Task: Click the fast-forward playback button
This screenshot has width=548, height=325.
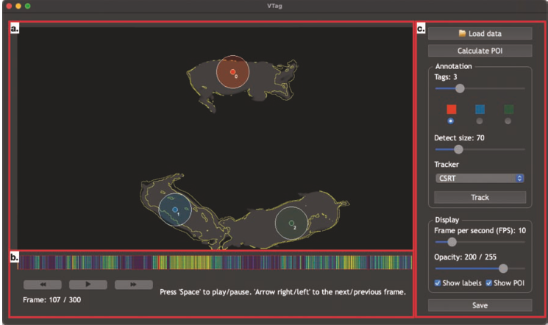Action: pos(133,284)
